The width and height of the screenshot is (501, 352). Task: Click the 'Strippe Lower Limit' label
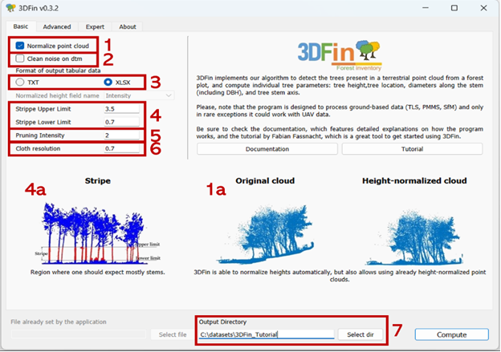click(x=43, y=122)
